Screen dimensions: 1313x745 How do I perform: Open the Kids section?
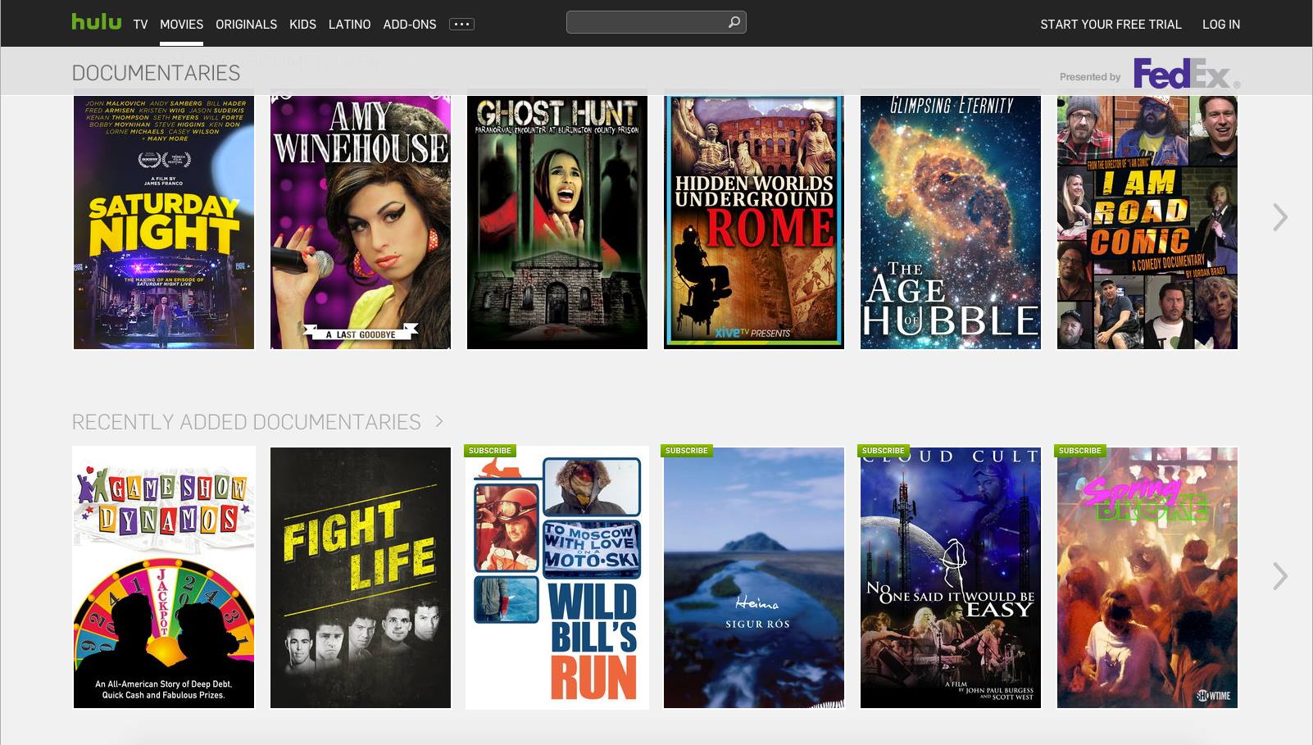[x=302, y=25]
